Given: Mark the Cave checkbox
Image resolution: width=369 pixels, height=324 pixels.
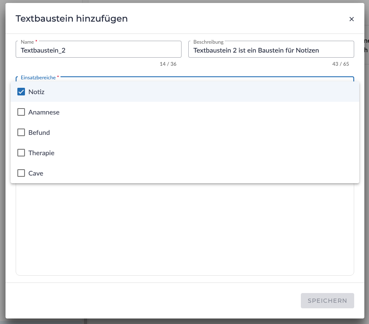Looking at the screenshot, I should tap(21, 173).
